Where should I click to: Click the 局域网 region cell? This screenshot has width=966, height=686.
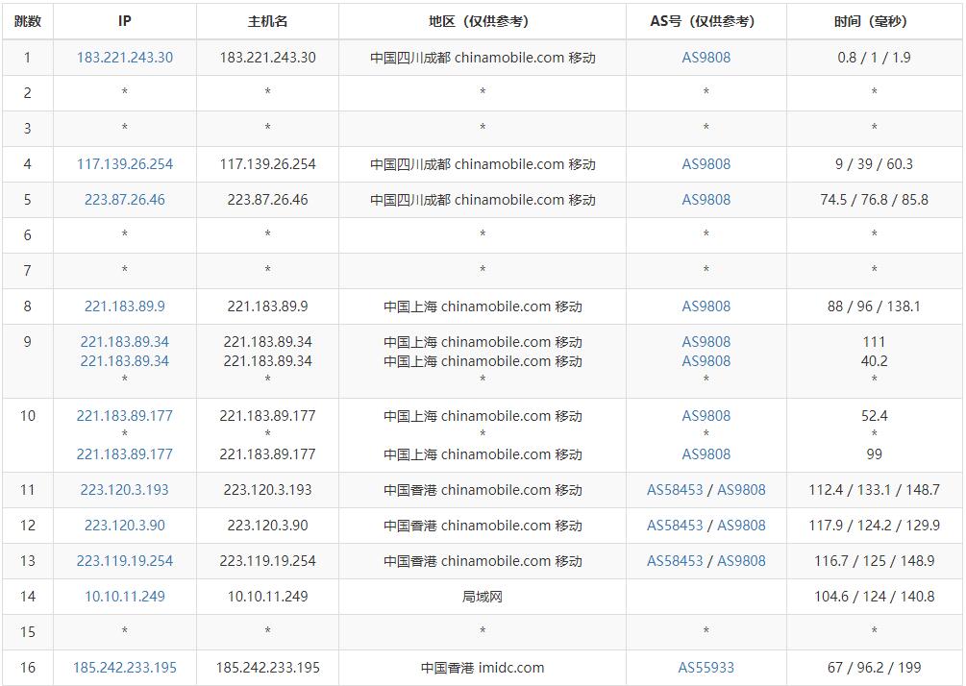tap(483, 596)
